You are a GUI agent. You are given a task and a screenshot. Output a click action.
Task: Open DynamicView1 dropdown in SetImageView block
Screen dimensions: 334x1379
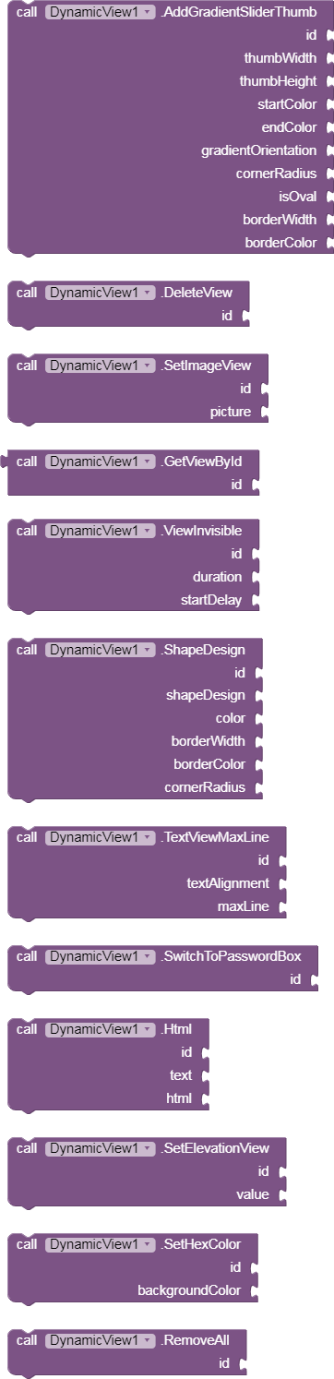[x=101, y=365]
